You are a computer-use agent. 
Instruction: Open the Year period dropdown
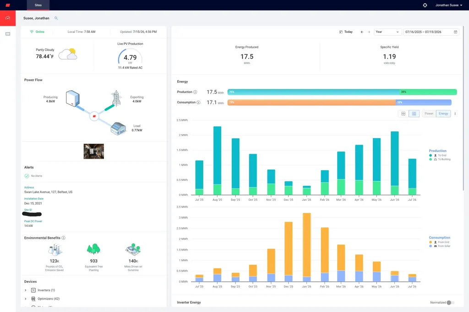(387, 32)
